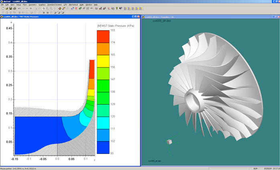Screen dimensions: 280x170
Task: Click the Mouse pointer coordinates in status bar
Action: point(18,168)
